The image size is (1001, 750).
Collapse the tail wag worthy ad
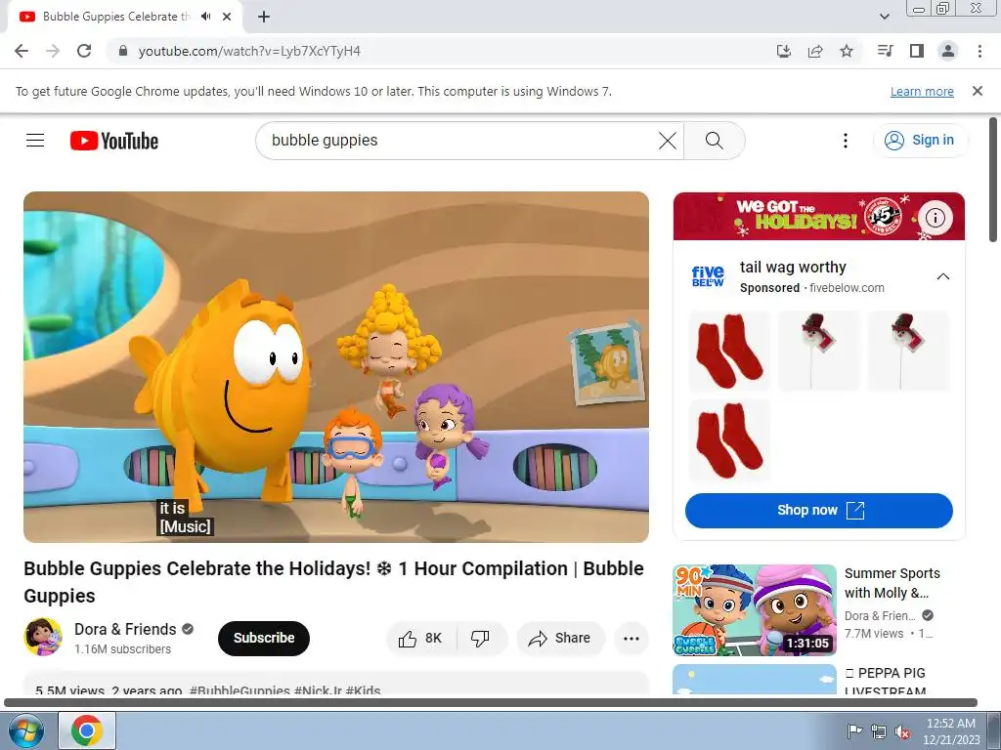[943, 276]
